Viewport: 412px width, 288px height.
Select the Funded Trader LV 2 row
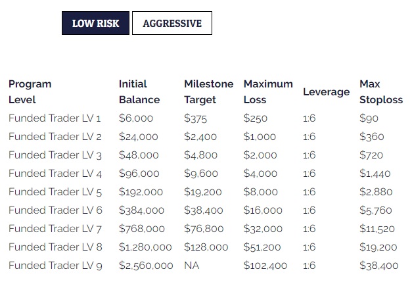coord(55,137)
